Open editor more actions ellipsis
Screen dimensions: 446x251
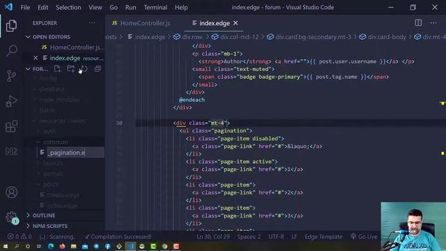point(433,23)
